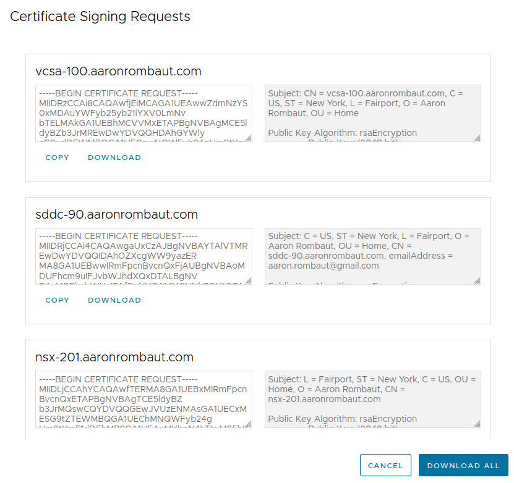Click the nsx-201.aaronrombaut.com heading
Screen dimensions: 514x483
tap(114, 357)
